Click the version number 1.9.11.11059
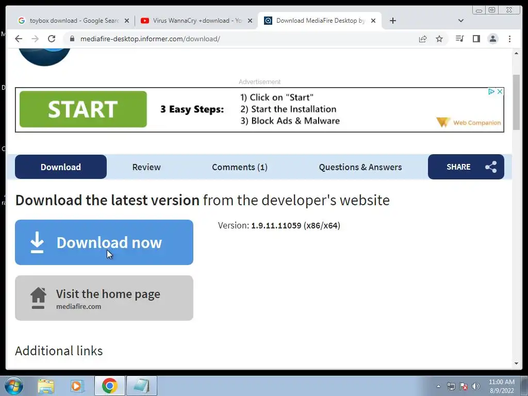The width and height of the screenshot is (528, 396). point(276,226)
